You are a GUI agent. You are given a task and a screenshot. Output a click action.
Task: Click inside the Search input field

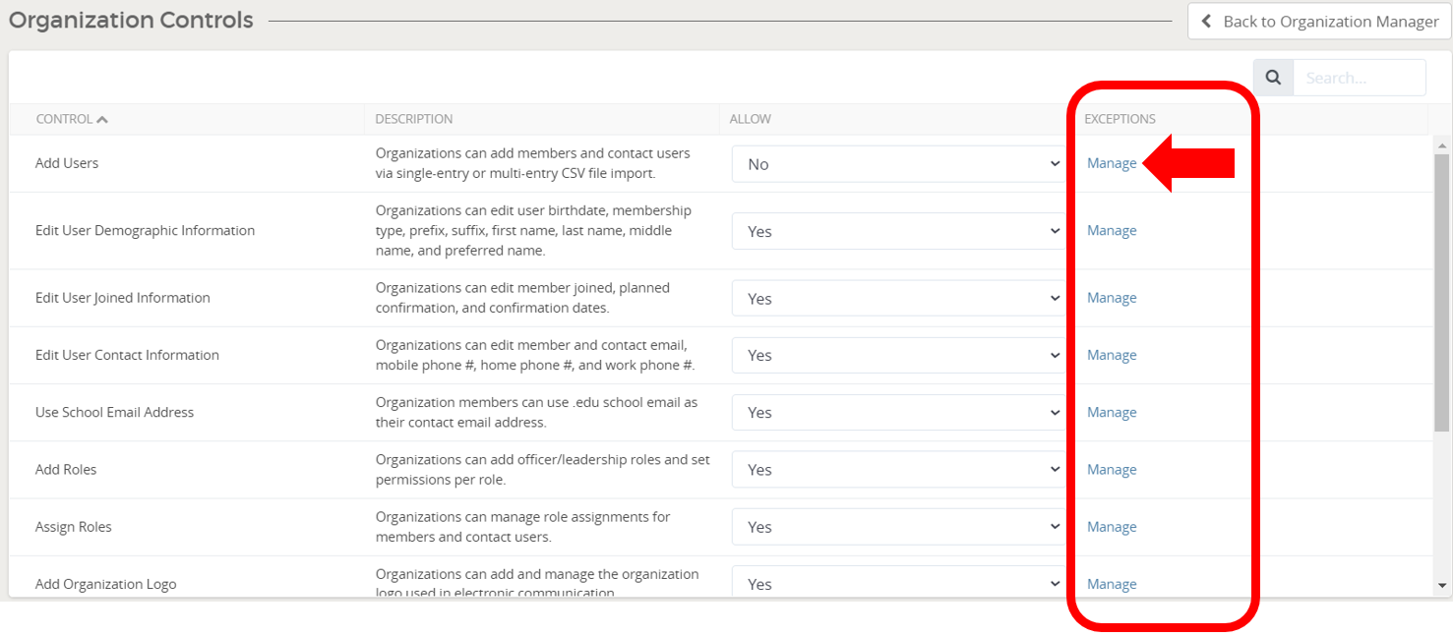point(1360,77)
